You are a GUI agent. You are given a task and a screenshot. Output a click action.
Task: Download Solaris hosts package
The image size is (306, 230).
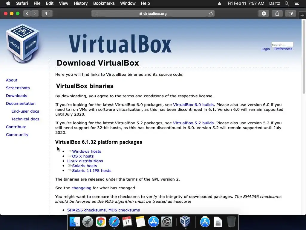pyautogui.click(x=85, y=166)
